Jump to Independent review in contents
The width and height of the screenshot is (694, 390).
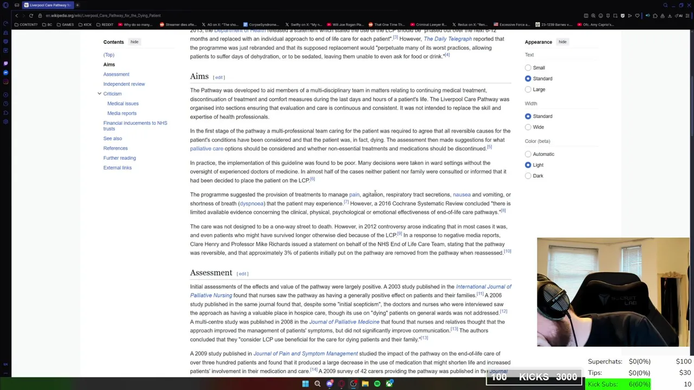[124, 84]
